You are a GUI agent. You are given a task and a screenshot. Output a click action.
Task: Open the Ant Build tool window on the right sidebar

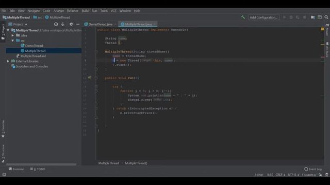coord(327,49)
